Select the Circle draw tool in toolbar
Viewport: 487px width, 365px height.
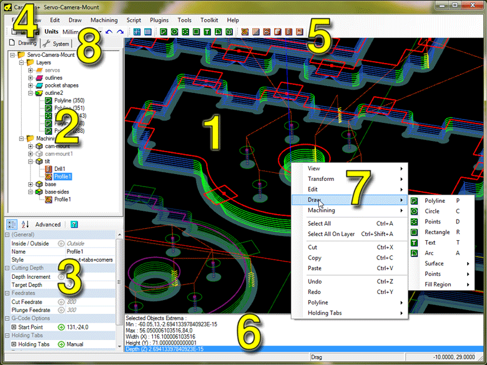click(174, 31)
